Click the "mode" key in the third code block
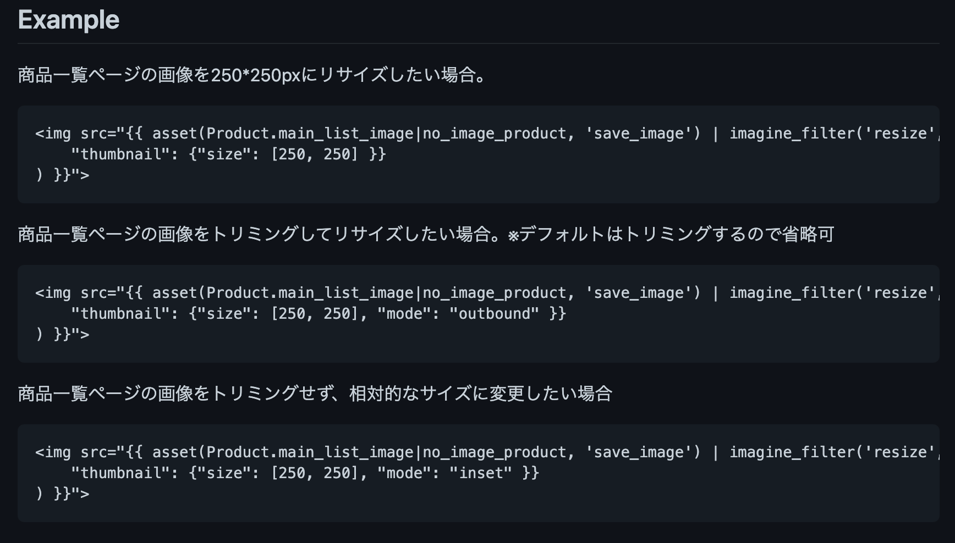This screenshot has height=543, width=955. pos(404,473)
